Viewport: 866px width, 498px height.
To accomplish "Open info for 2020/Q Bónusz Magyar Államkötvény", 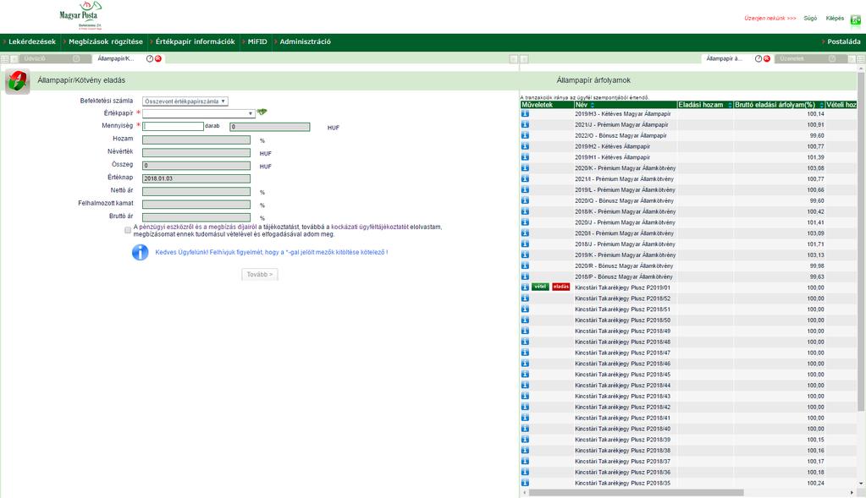I will 525,200.
